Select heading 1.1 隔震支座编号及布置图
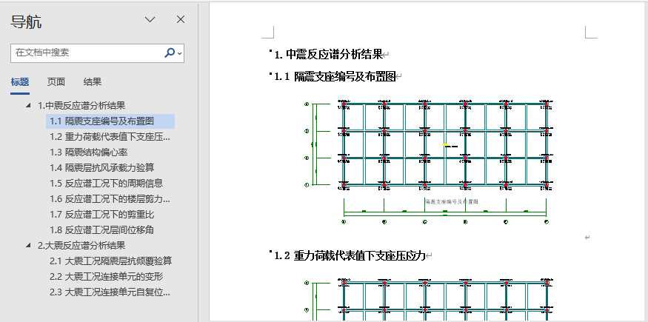 [101, 121]
